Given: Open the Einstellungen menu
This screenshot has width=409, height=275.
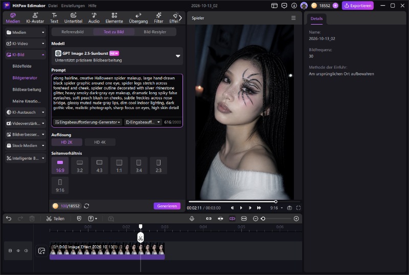Looking at the screenshot, I should pos(73,6).
